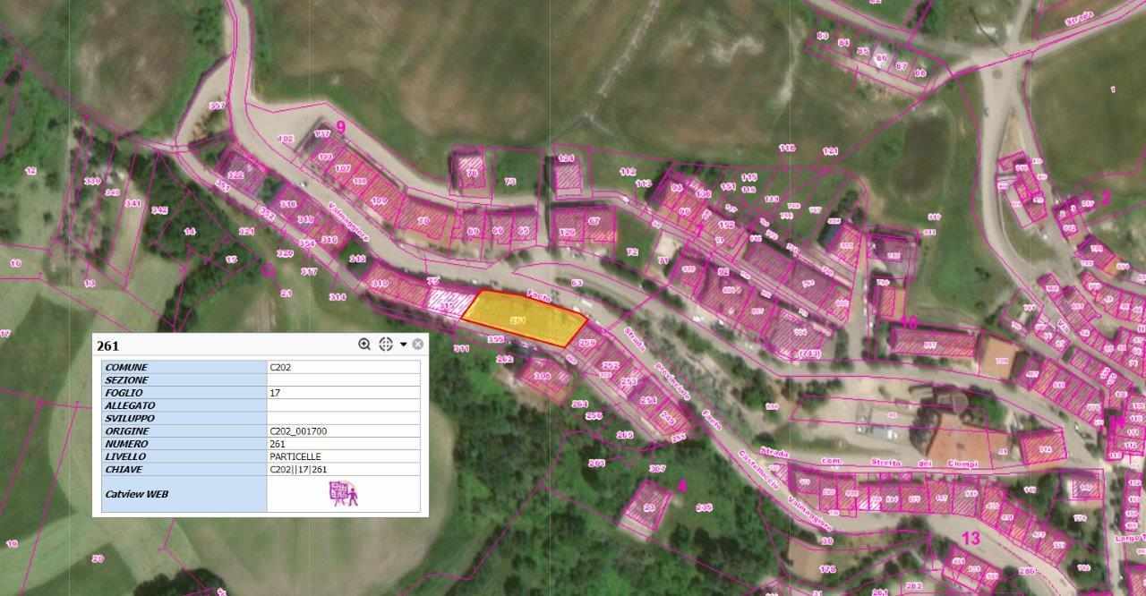Screen dimensions: 1146x596
Task: Click the COMUNE field label
Action: 126,367
